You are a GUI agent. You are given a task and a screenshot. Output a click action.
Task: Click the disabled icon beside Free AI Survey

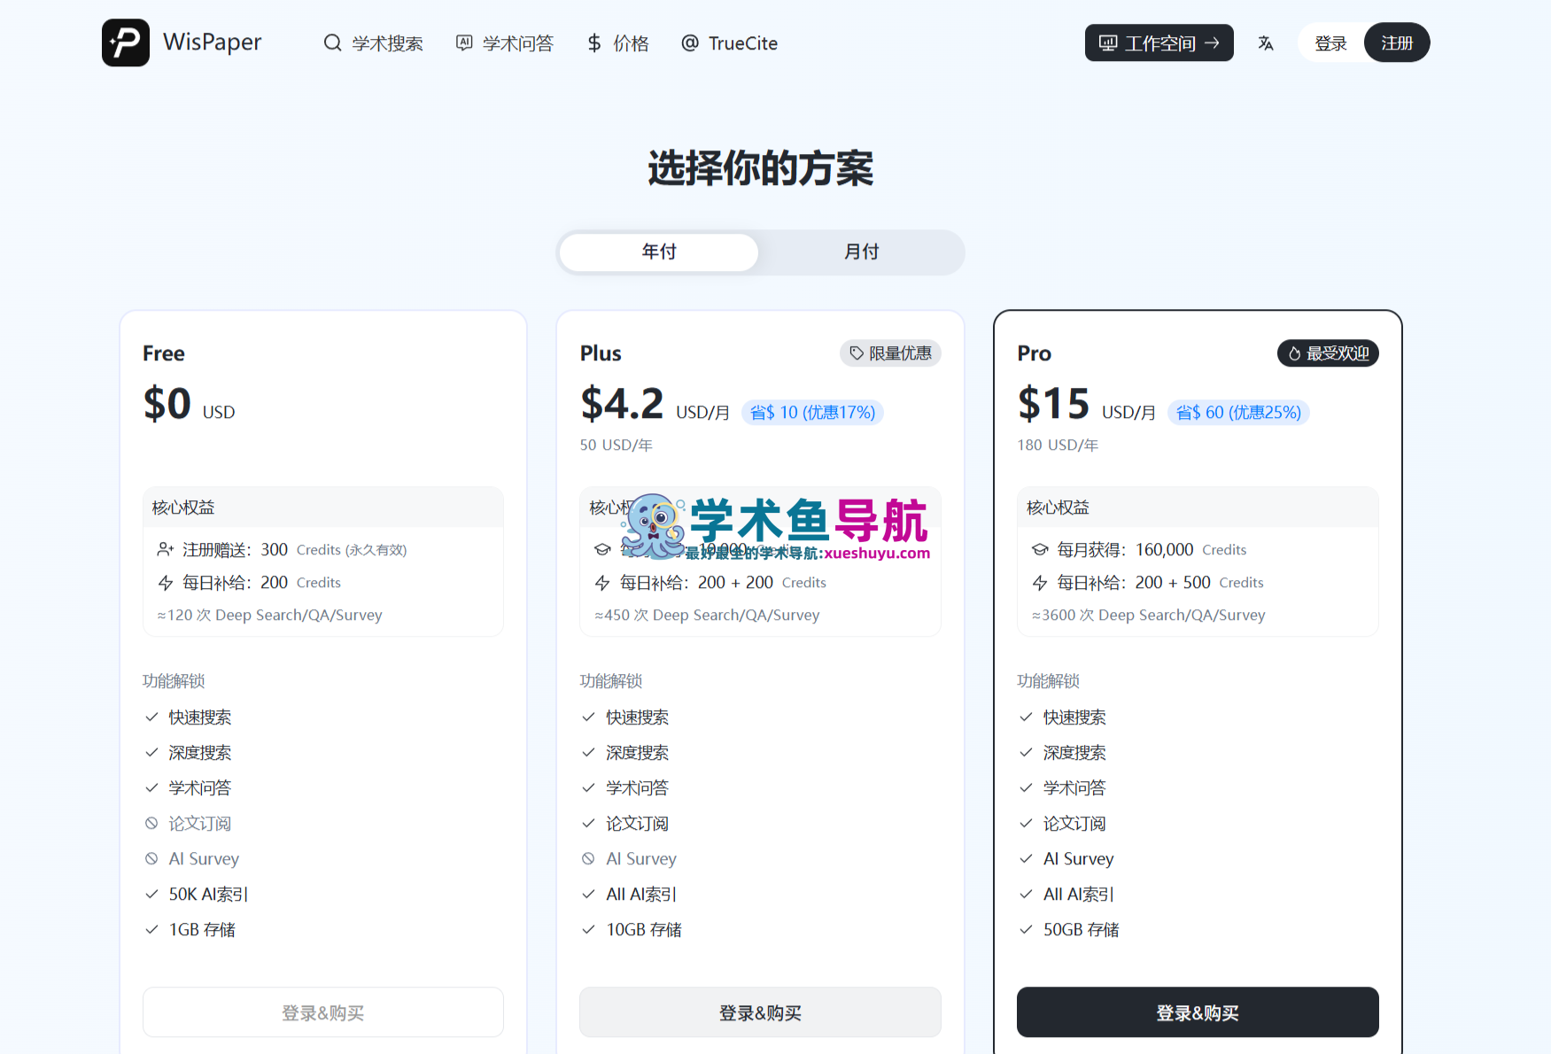151,859
